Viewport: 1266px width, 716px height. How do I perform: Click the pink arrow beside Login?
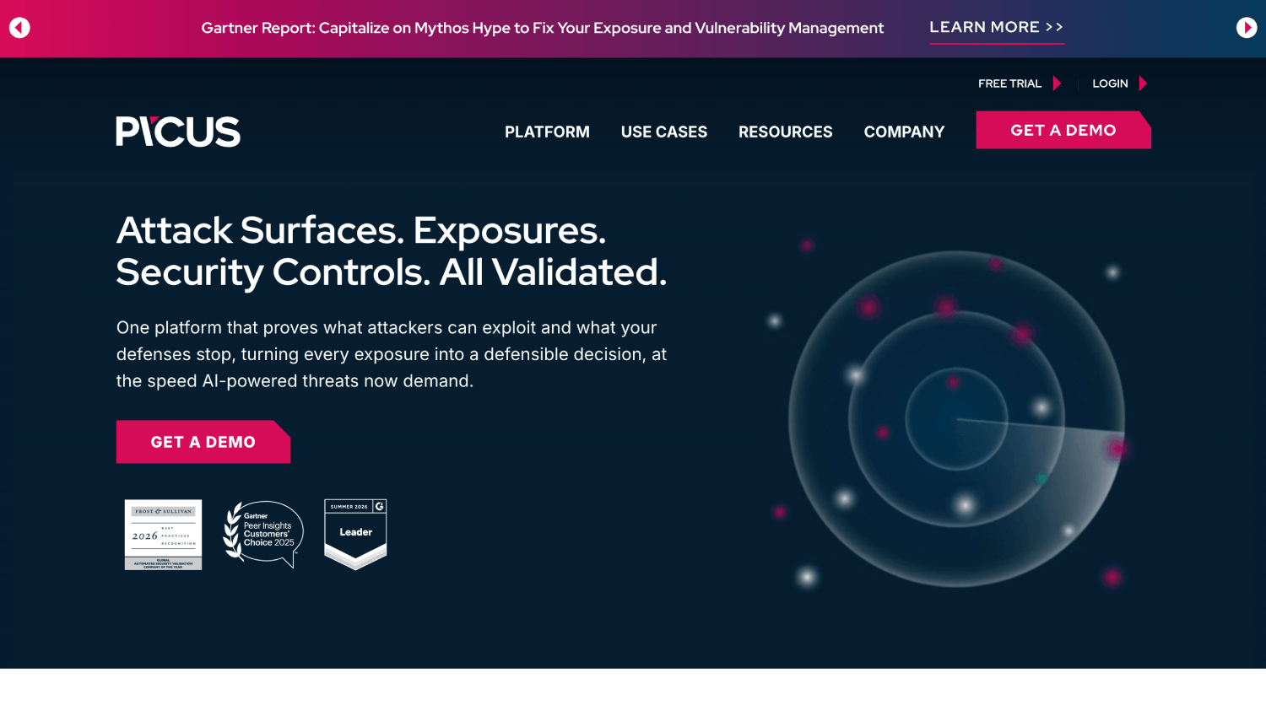coord(1143,83)
